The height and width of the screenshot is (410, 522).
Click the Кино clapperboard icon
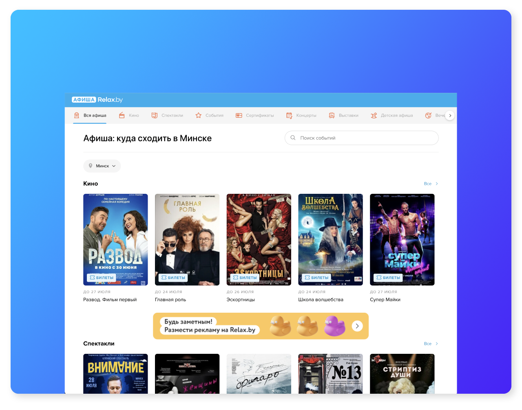(122, 115)
